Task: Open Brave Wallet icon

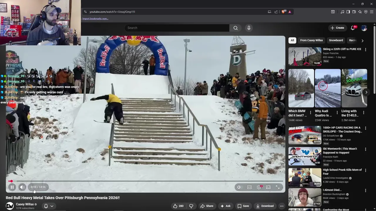Action: pos(354,12)
